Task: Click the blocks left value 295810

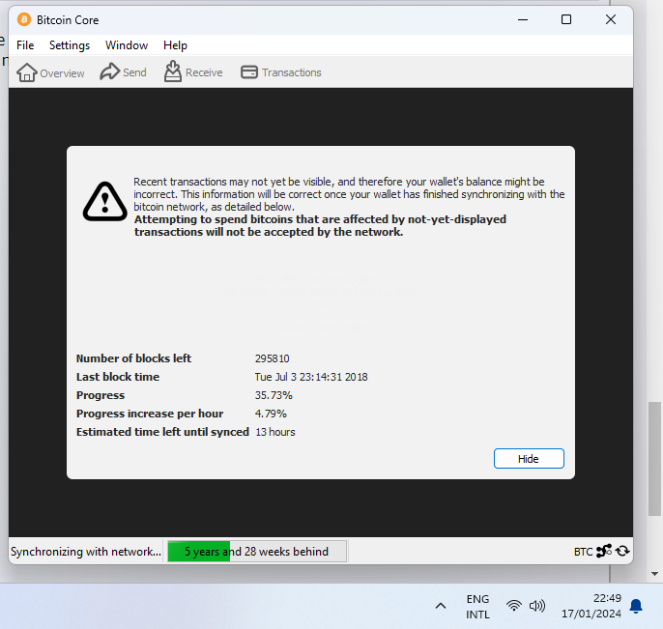Action: click(272, 358)
